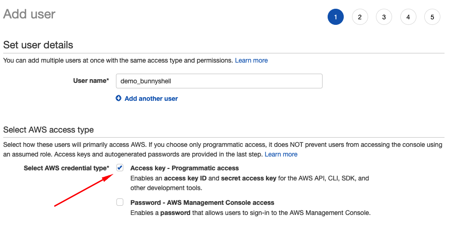The height and width of the screenshot is (232, 462).
Task: Click the Add another user link
Action: pos(151,99)
